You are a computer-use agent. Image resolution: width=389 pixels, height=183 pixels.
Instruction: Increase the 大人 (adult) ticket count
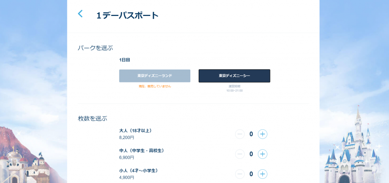coord(262,134)
